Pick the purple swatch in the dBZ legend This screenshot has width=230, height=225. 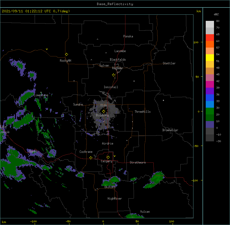210,91
